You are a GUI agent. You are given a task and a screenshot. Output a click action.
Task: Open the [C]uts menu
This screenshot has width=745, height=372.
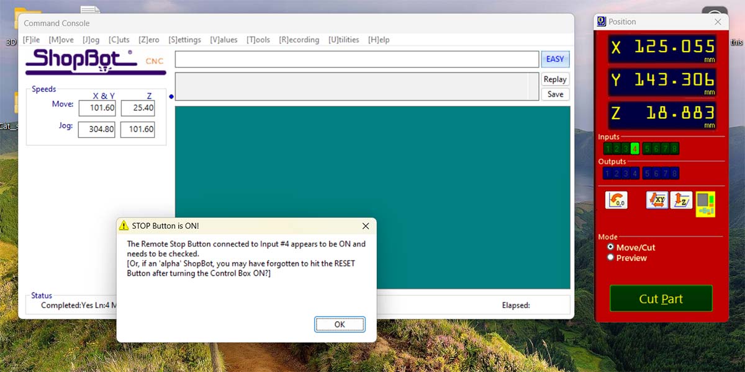click(x=119, y=40)
